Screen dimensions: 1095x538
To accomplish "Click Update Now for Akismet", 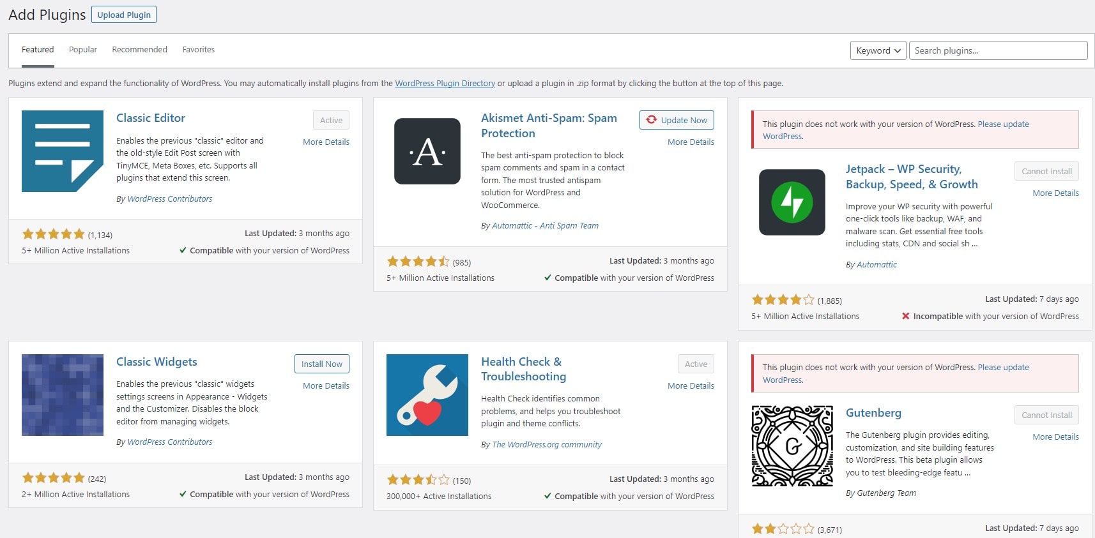I will tap(677, 120).
